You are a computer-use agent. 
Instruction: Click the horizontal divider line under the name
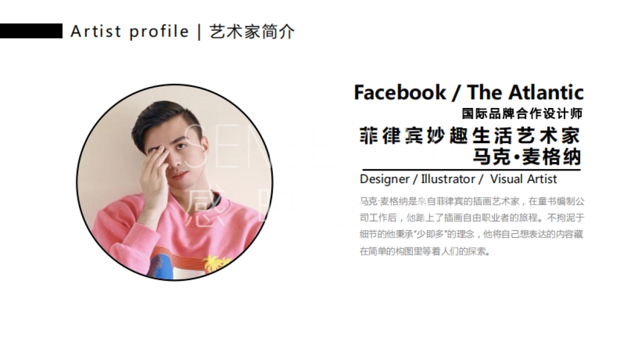pos(471,170)
